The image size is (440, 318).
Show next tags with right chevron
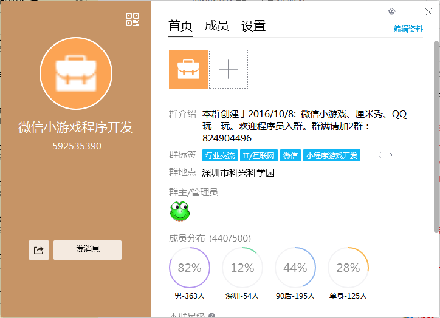click(391, 155)
